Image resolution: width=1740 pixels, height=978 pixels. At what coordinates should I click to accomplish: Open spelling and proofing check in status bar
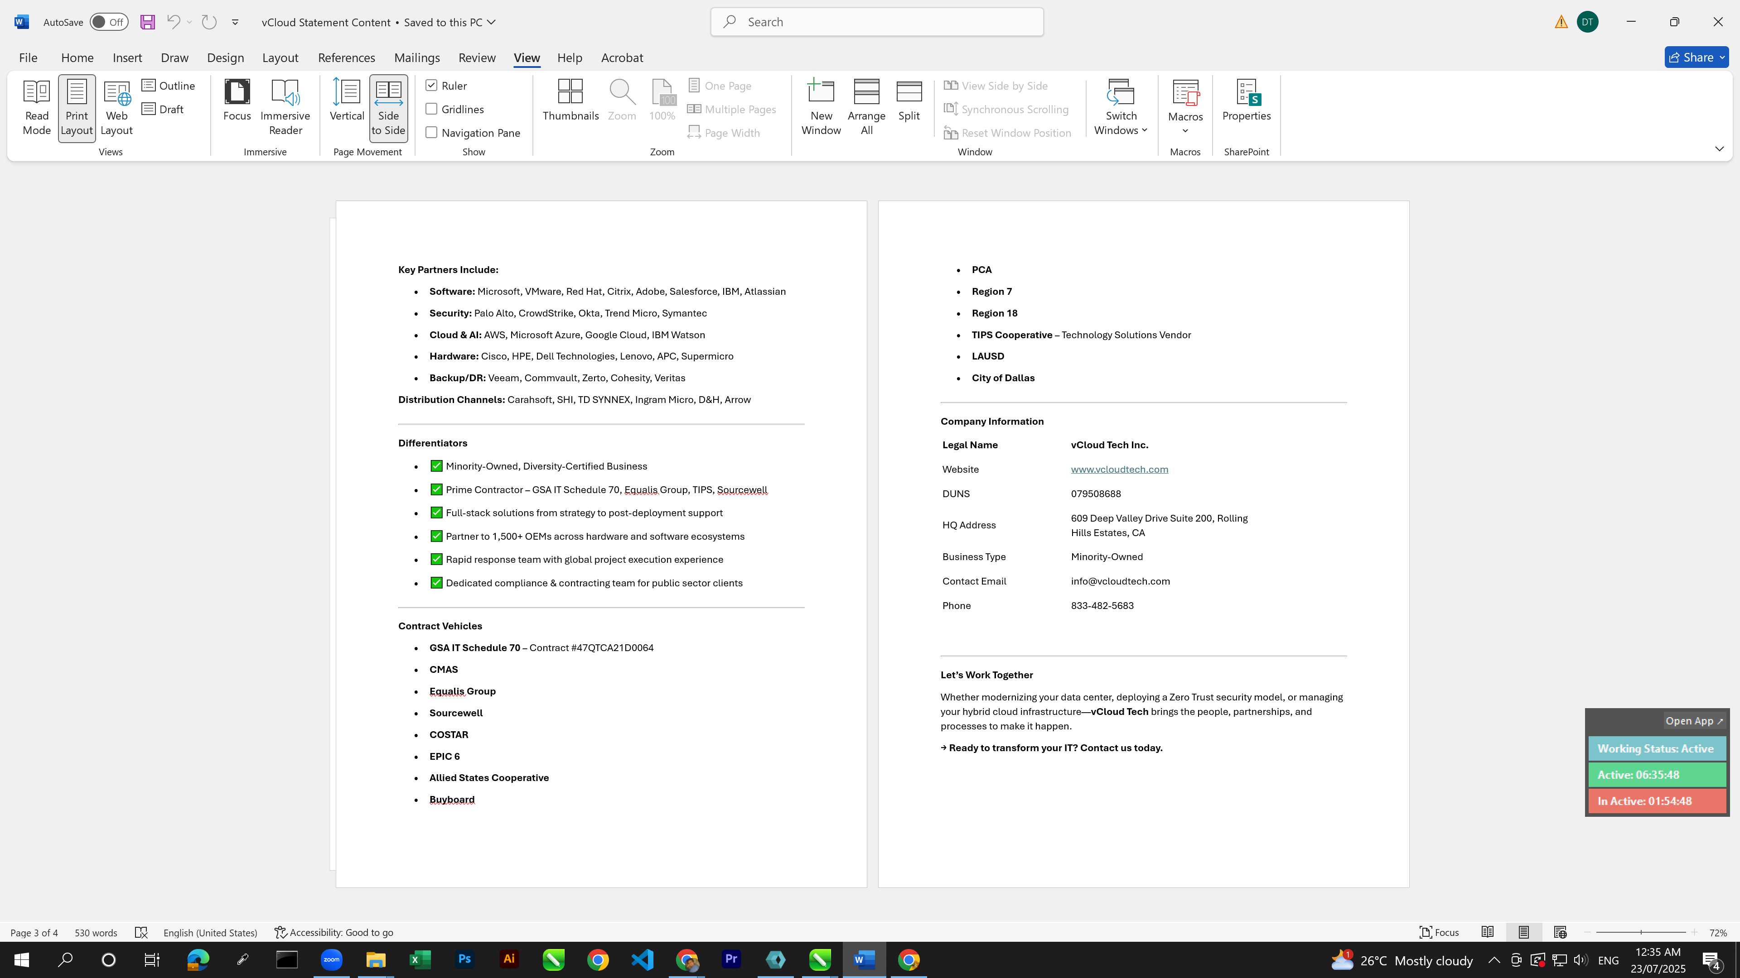[x=141, y=932]
